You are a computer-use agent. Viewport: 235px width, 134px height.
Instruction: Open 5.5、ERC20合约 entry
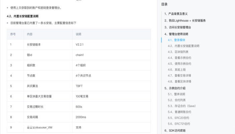(178, 118)
